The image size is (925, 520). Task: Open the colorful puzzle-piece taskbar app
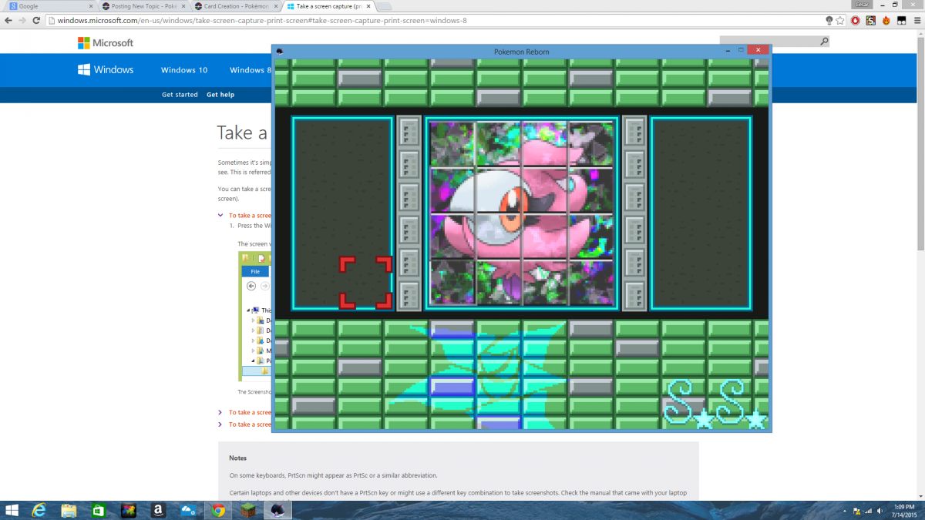129,510
